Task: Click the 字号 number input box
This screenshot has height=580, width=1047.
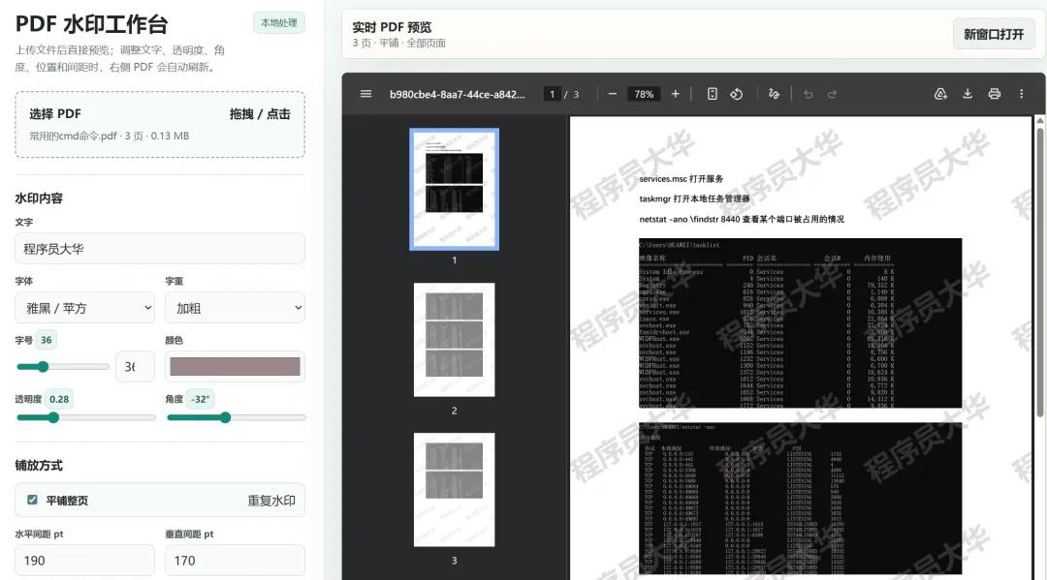Action: tap(135, 367)
